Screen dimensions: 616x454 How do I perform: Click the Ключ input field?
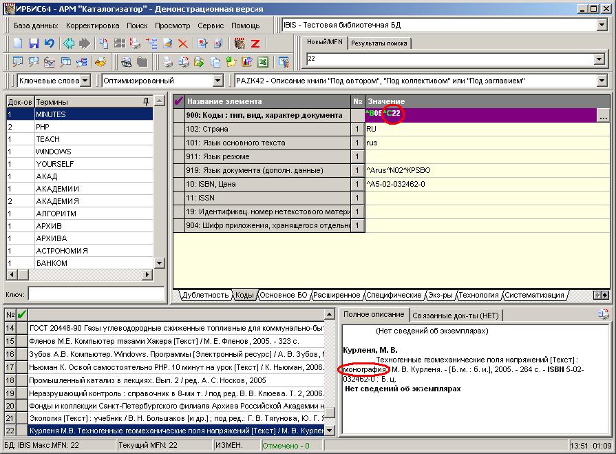(x=95, y=294)
